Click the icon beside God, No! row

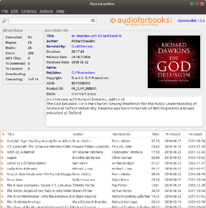click(2, 141)
